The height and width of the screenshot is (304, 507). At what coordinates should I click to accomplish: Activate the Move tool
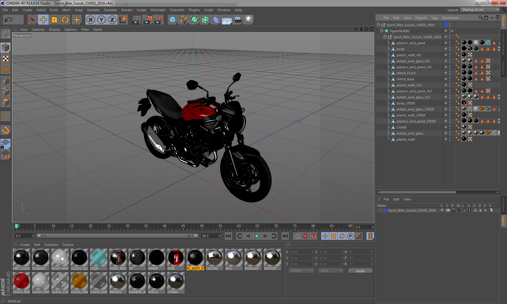pyautogui.click(x=43, y=20)
